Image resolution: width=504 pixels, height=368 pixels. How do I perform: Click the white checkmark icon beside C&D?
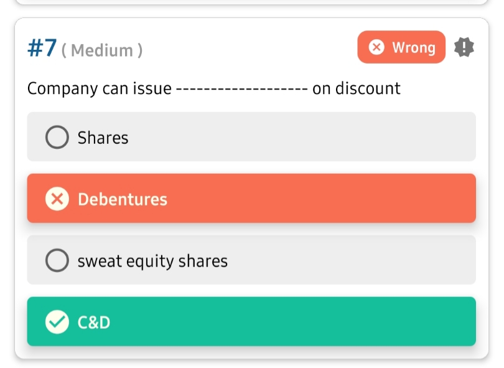tap(57, 322)
